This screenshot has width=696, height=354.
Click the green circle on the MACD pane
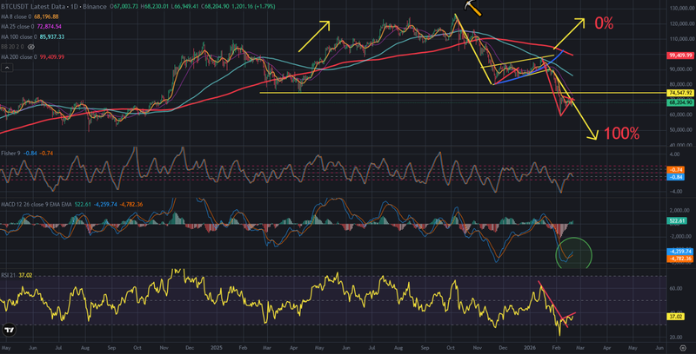coord(572,254)
